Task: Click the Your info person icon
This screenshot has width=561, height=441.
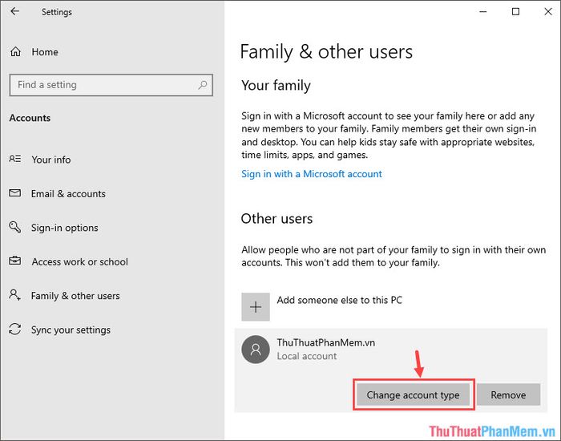Action: [14, 159]
